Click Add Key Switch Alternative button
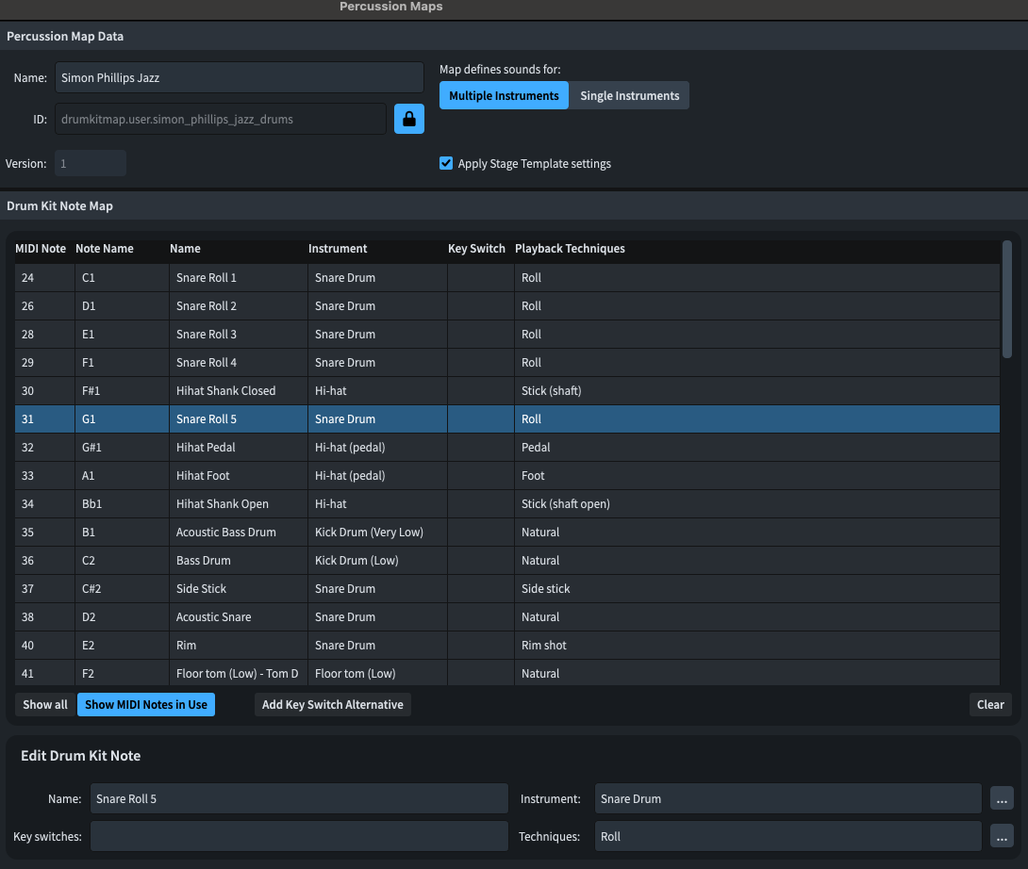Viewport: 1028px width, 869px height. (x=332, y=704)
